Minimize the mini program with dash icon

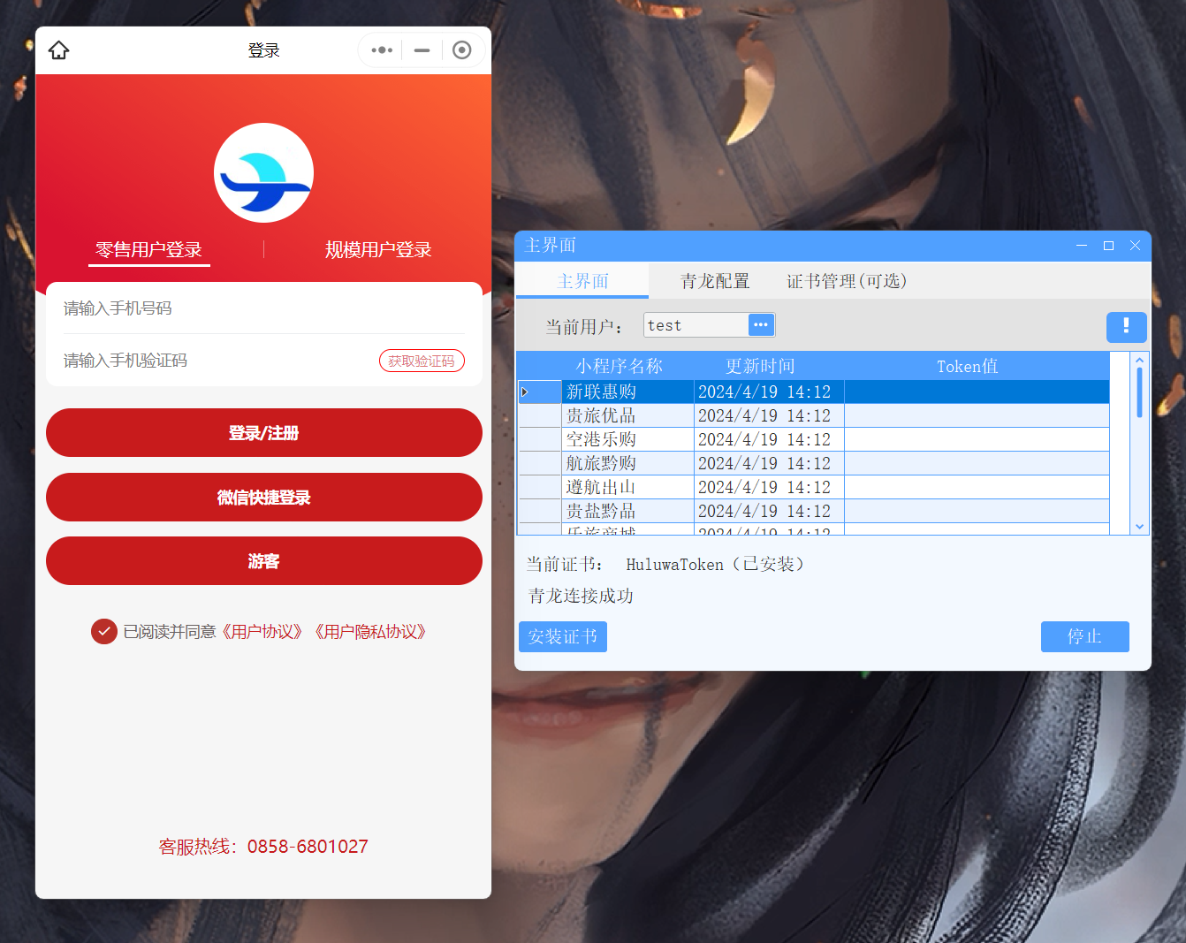422,50
